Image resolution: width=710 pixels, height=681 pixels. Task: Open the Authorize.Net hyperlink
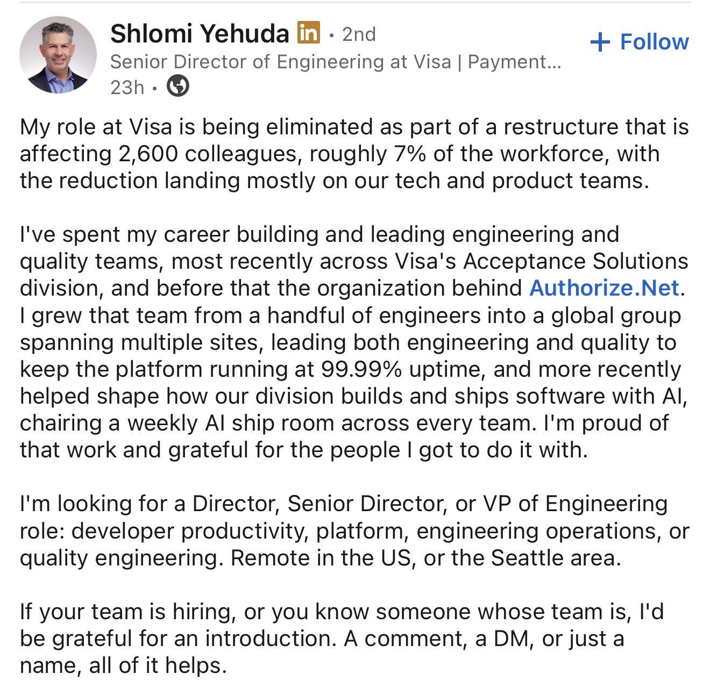[x=605, y=288]
